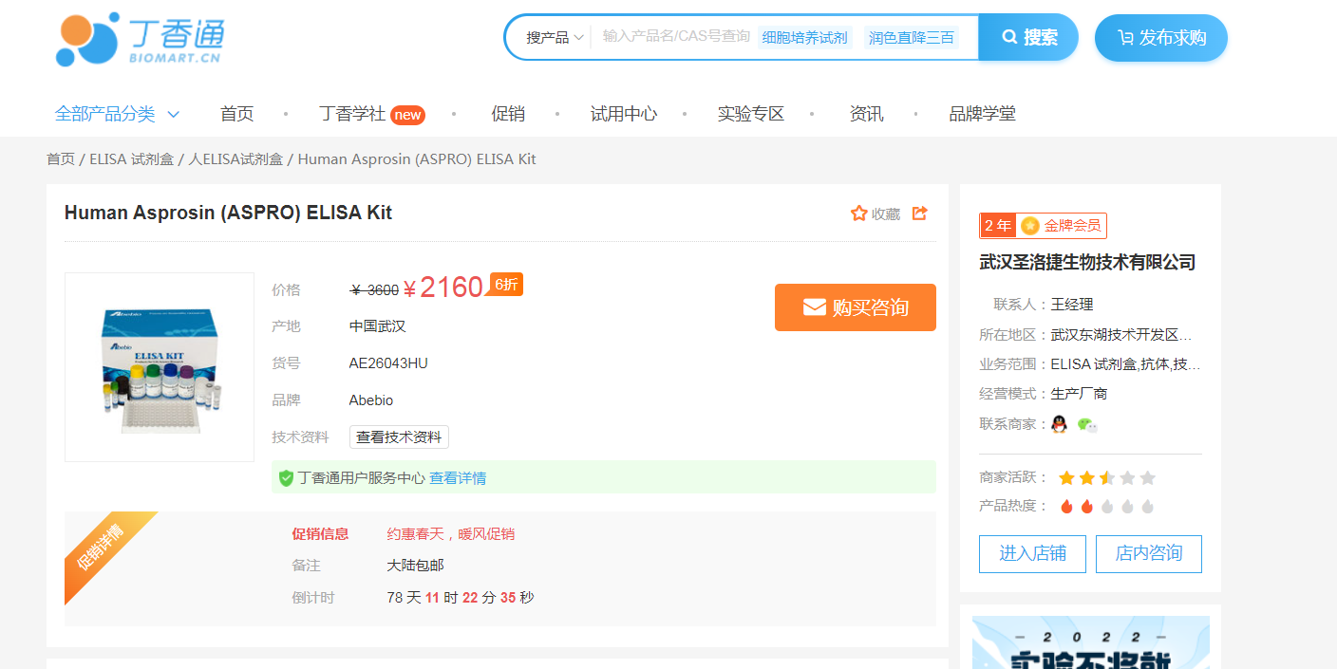
Task: Click the 商家活跃 star rating
Action: click(1107, 478)
